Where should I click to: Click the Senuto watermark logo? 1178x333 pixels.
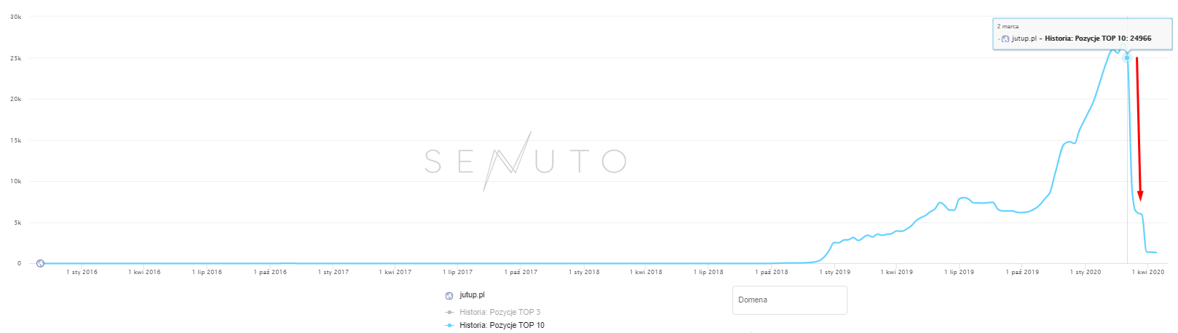point(525,161)
